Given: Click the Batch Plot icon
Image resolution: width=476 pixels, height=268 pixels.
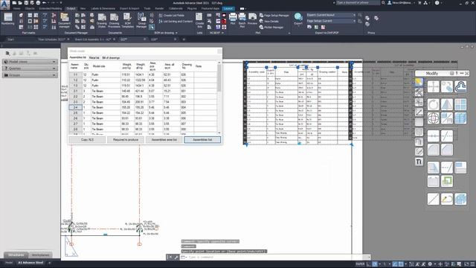Looking at the screenshot, I should 242,20.
